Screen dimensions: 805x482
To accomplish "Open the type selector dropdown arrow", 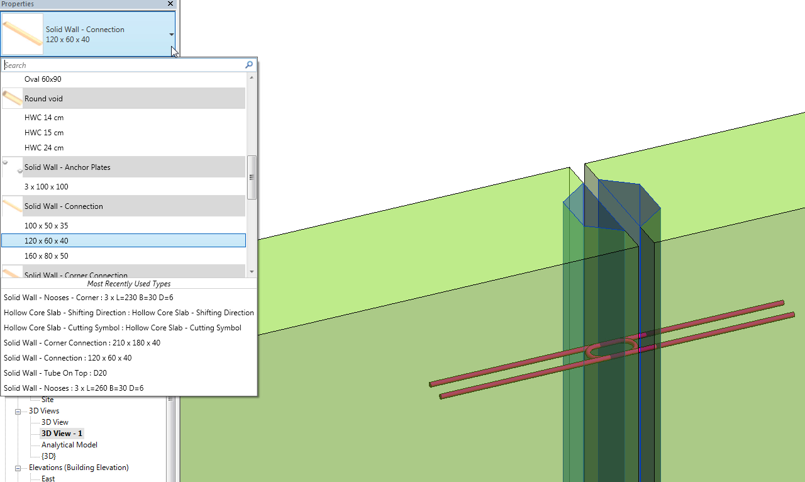I will click(x=172, y=35).
